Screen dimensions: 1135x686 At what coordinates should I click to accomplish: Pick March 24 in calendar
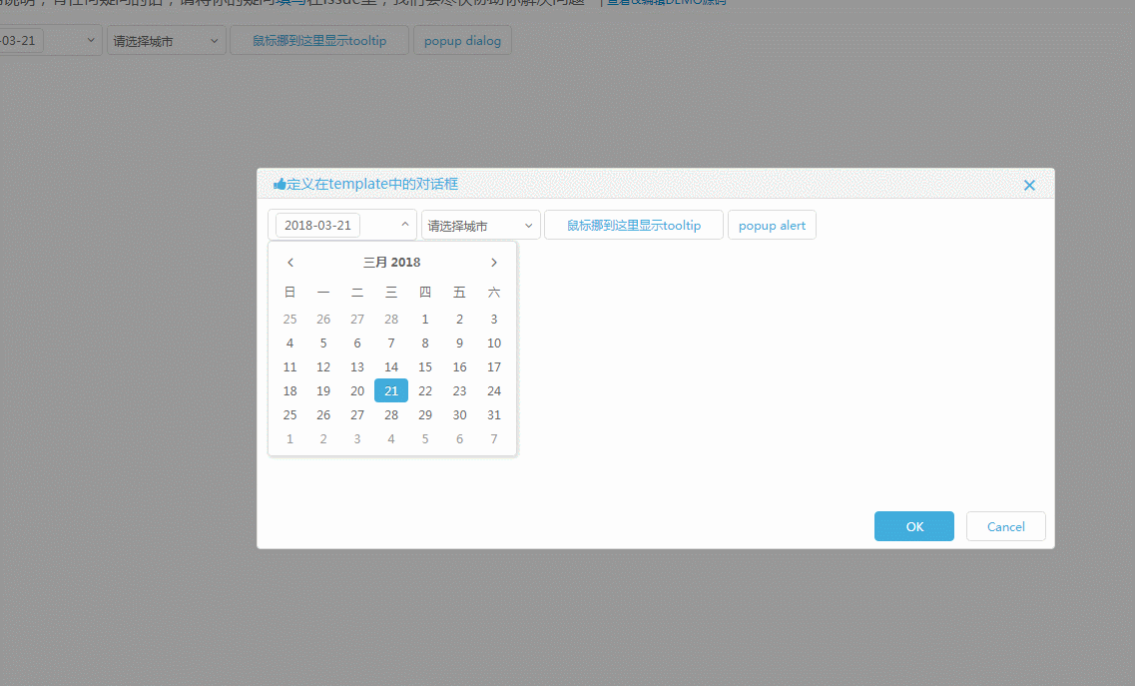click(x=494, y=391)
